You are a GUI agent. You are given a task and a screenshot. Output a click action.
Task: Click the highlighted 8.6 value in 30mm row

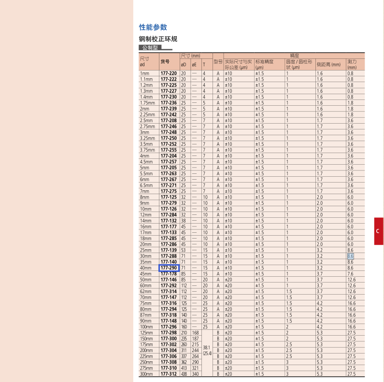click(351, 256)
